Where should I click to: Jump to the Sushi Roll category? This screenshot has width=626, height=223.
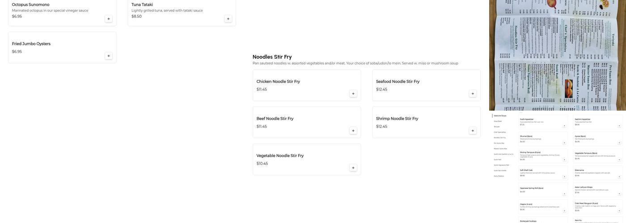coord(498,160)
